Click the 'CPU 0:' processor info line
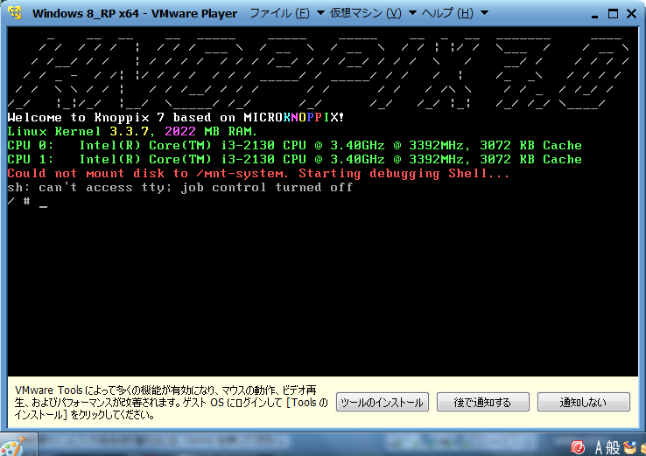 click(295, 146)
